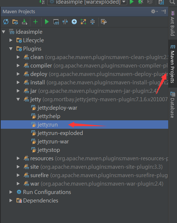Select the jetty:help goal
Image resolution: width=177 pixels, height=223 pixels.
click(84, 116)
